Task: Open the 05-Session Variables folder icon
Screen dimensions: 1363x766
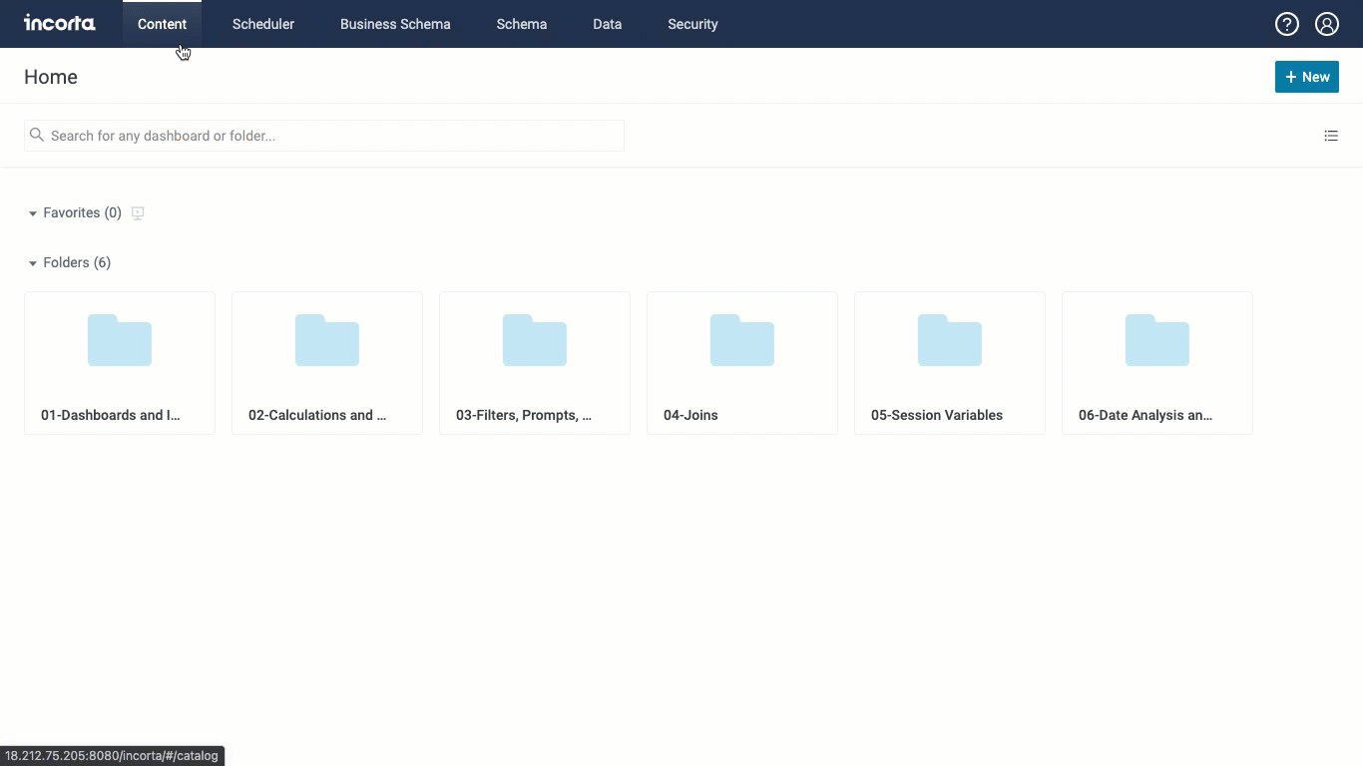Action: (x=950, y=340)
